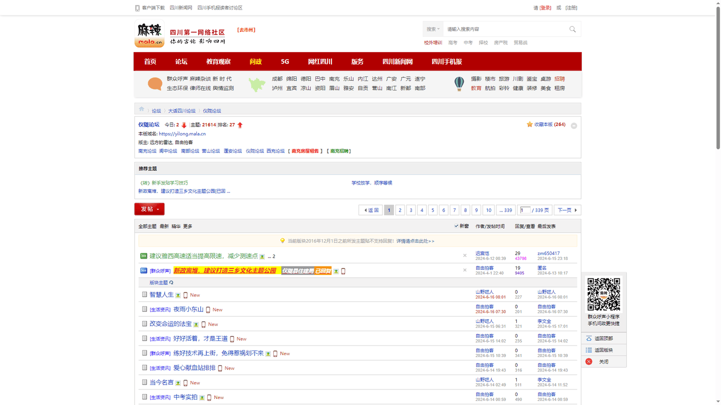Screen dimensions: 721x405
Task: Click the star icon beside 收藏本版
Action: coord(529,124)
